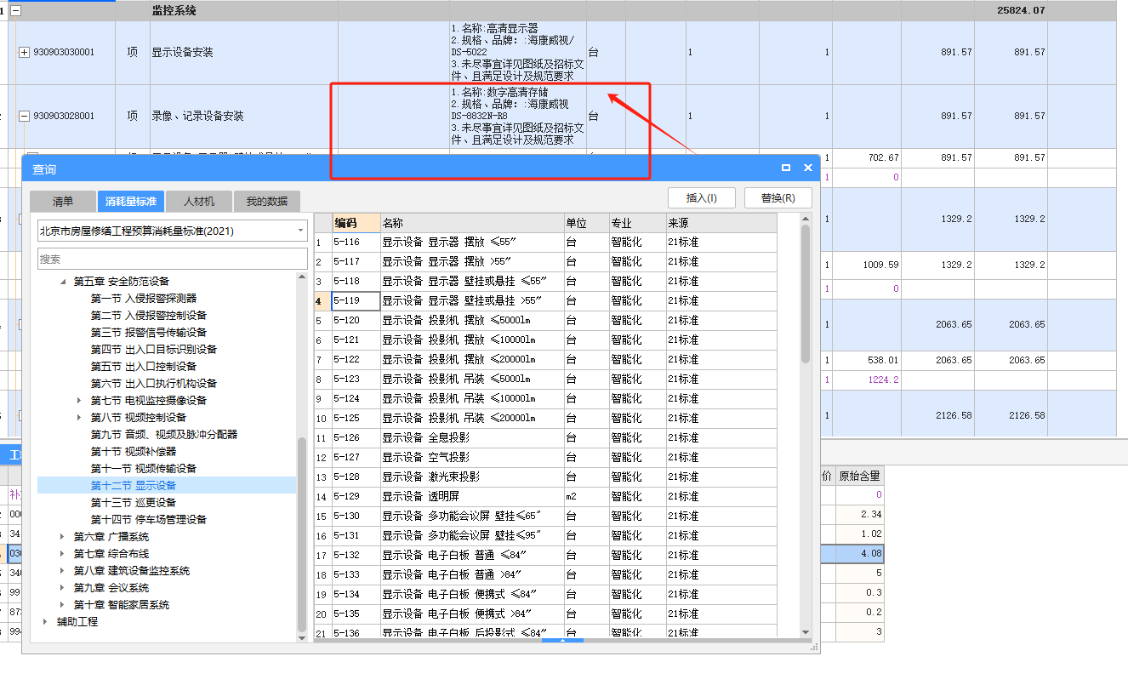Select 显示设备 投影机 吊装 ≤10000lm row

pos(545,399)
